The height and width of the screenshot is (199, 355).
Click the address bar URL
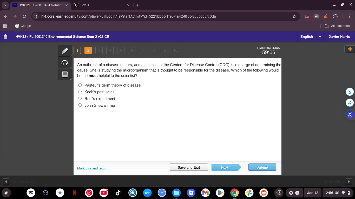point(128,16)
